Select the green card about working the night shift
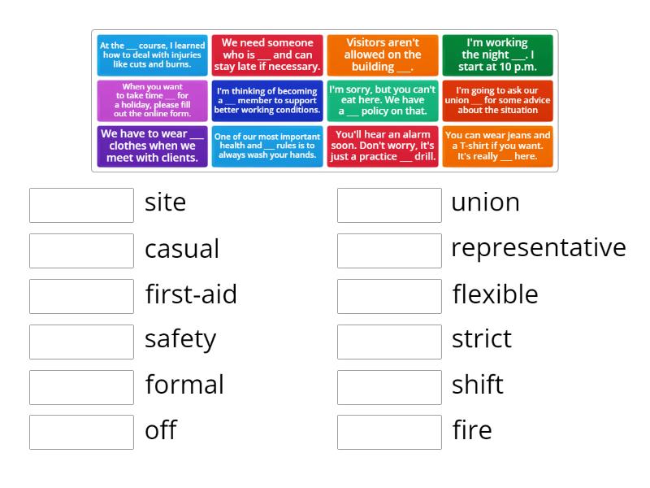 point(498,55)
